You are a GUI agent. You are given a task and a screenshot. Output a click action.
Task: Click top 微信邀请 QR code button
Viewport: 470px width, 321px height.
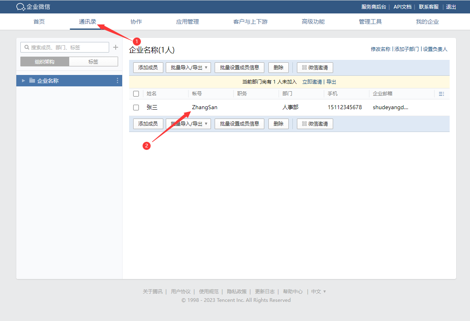pos(315,68)
